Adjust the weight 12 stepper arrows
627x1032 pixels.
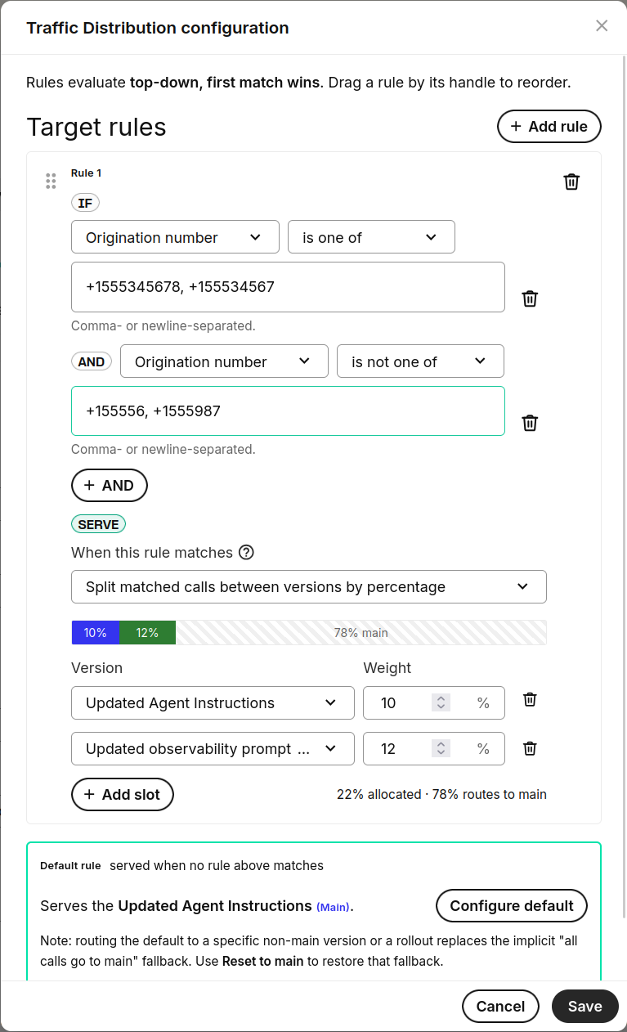[441, 749]
